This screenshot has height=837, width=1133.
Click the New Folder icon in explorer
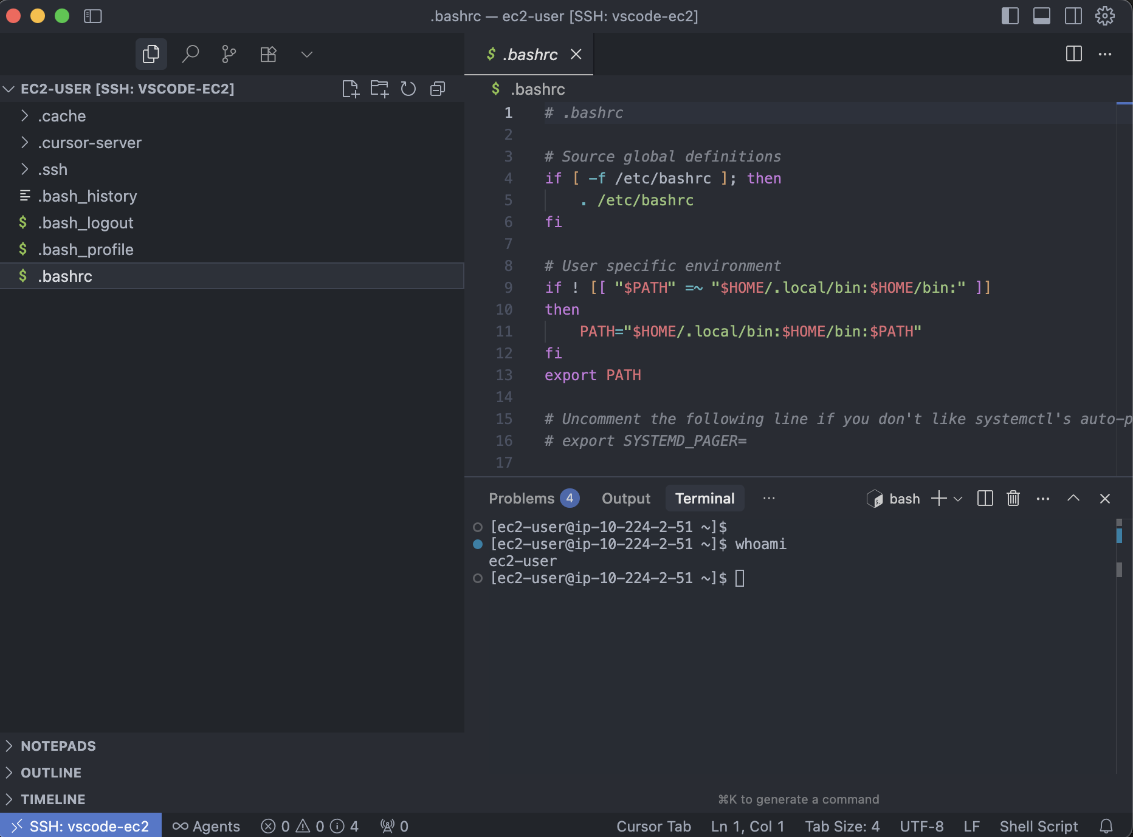[x=379, y=89]
